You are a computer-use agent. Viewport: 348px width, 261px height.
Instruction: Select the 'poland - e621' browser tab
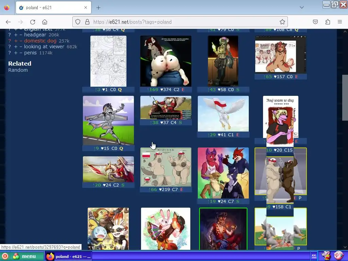tap(53, 7)
